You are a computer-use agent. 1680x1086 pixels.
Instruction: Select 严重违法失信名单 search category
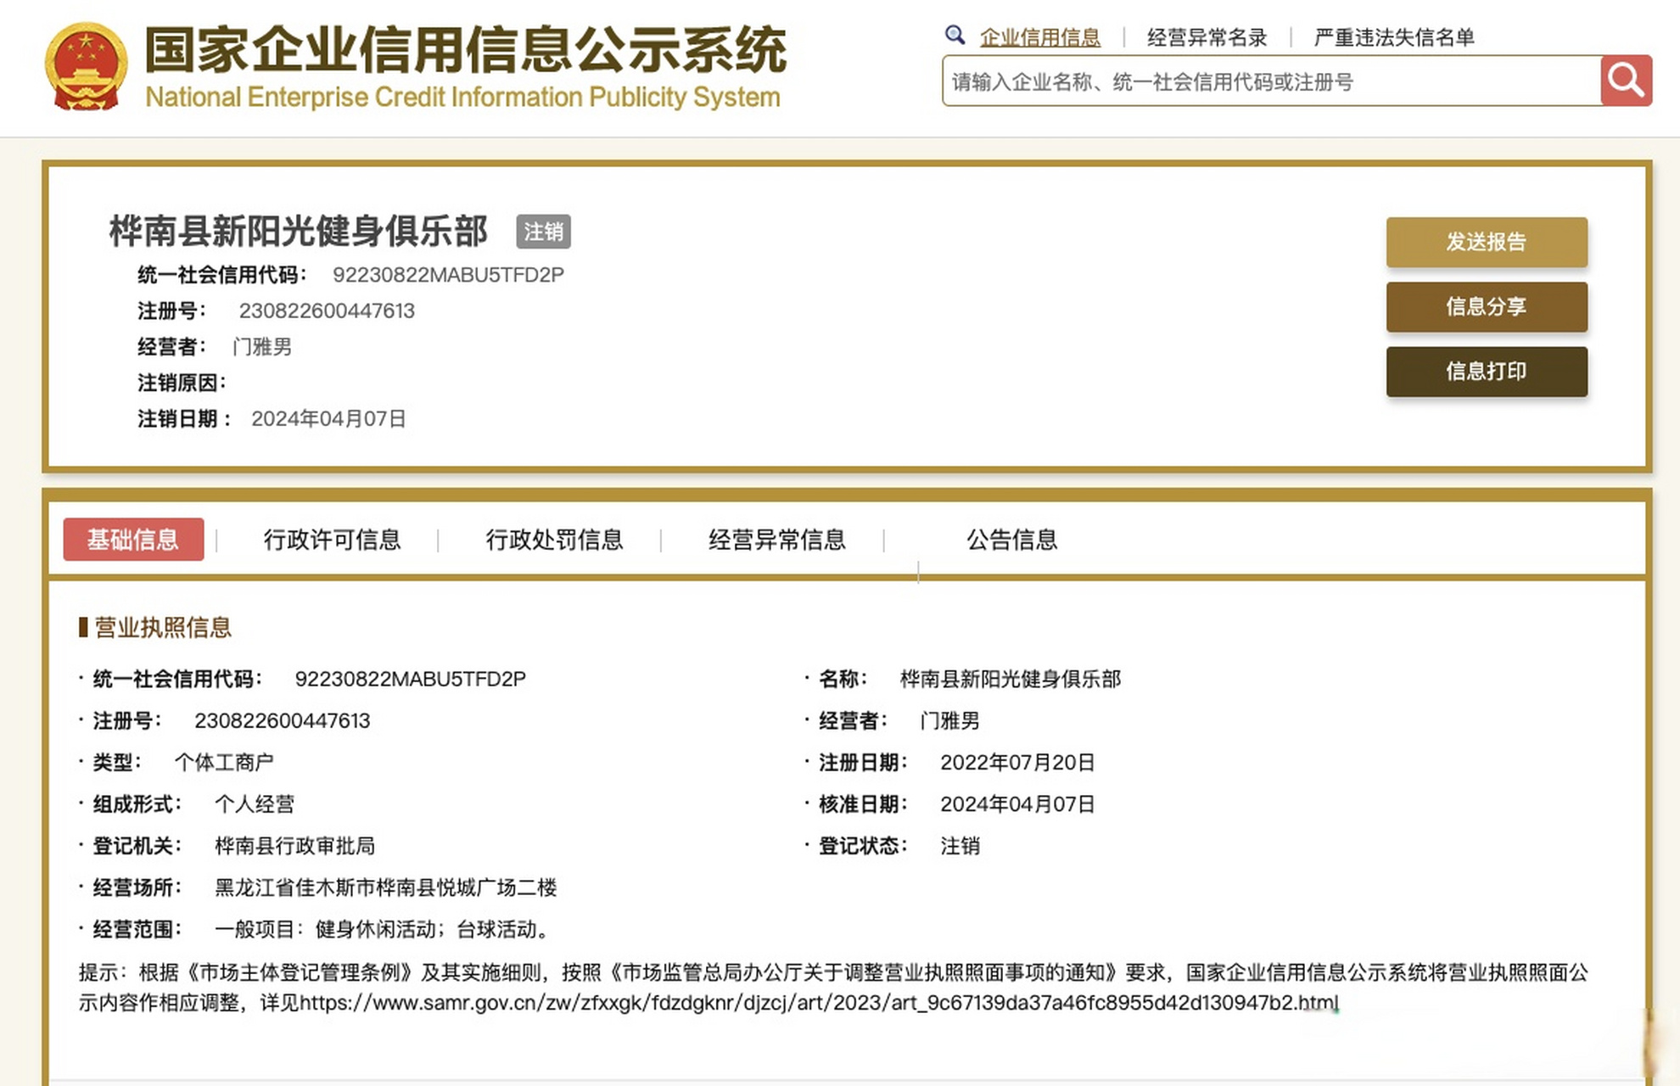[x=1393, y=37]
